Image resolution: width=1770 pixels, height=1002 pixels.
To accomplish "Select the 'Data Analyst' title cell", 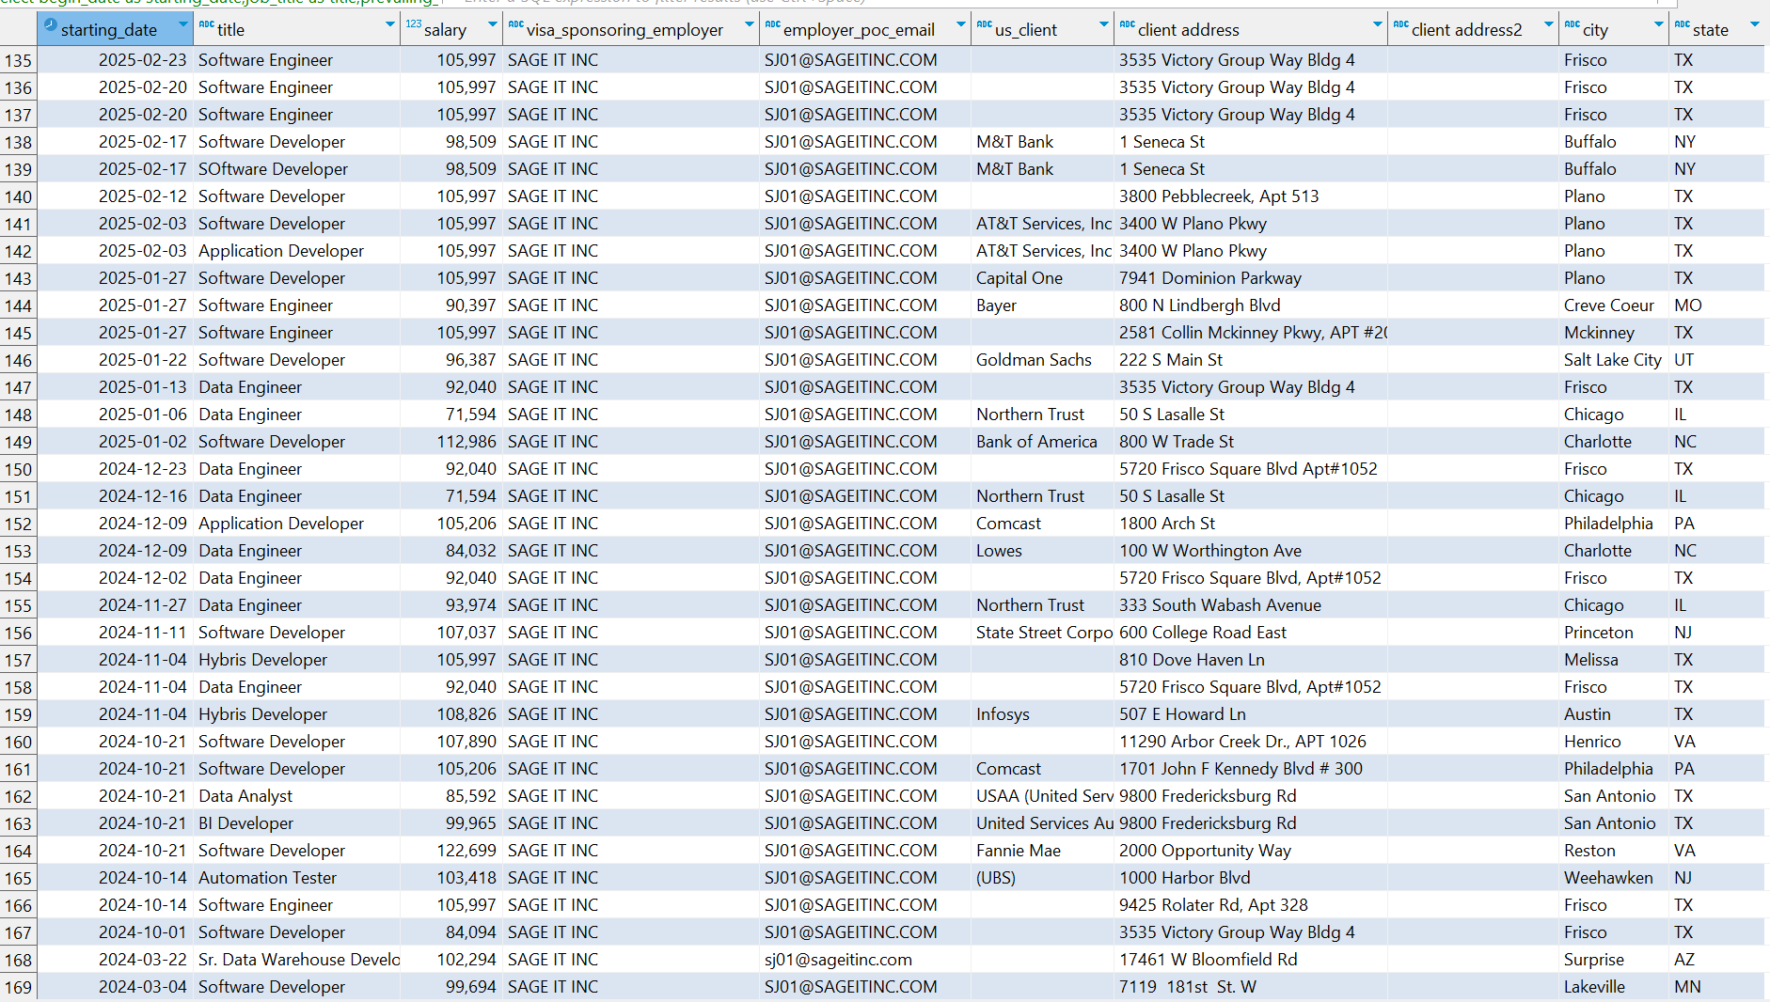I will 297,796.
